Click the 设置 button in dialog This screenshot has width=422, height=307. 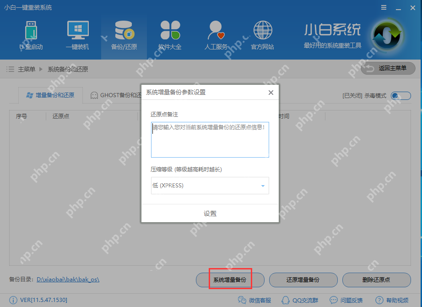click(x=210, y=214)
